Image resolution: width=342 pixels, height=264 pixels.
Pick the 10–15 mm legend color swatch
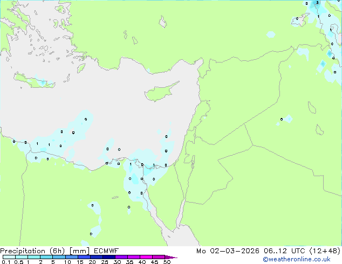(x=71, y=257)
